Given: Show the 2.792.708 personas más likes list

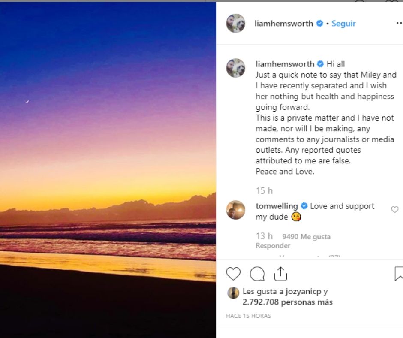Looking at the screenshot, I should pyautogui.click(x=287, y=302).
